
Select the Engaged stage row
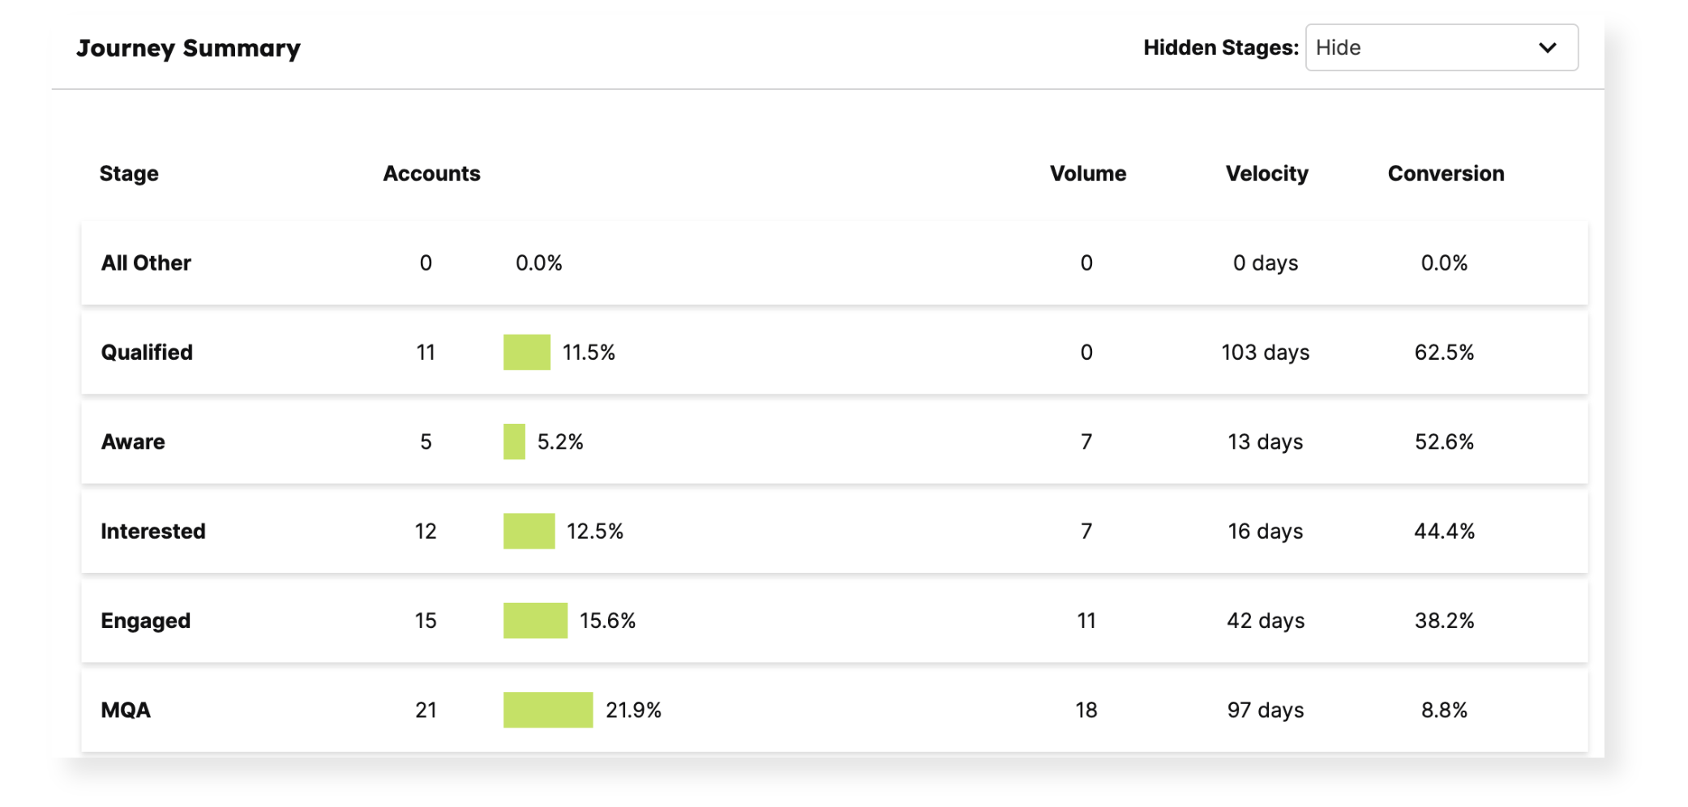point(146,621)
